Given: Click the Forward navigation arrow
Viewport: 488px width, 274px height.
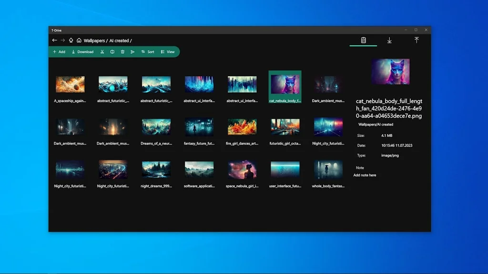Looking at the screenshot, I should [x=62, y=40].
